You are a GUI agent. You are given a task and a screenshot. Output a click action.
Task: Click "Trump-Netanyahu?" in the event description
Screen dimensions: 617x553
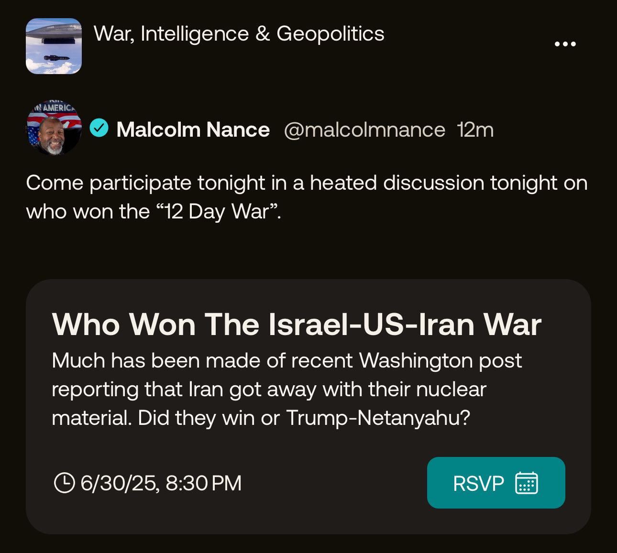coord(378,418)
